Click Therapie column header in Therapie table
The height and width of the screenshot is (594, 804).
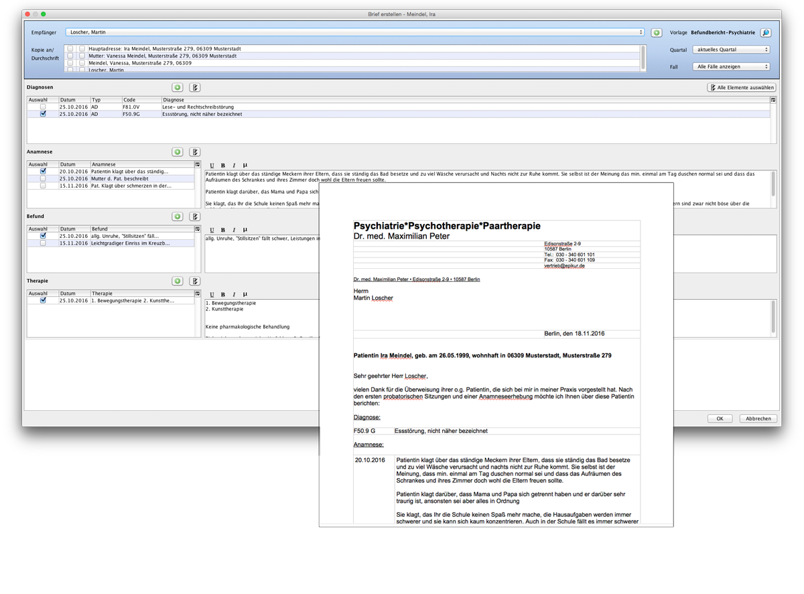tap(142, 293)
